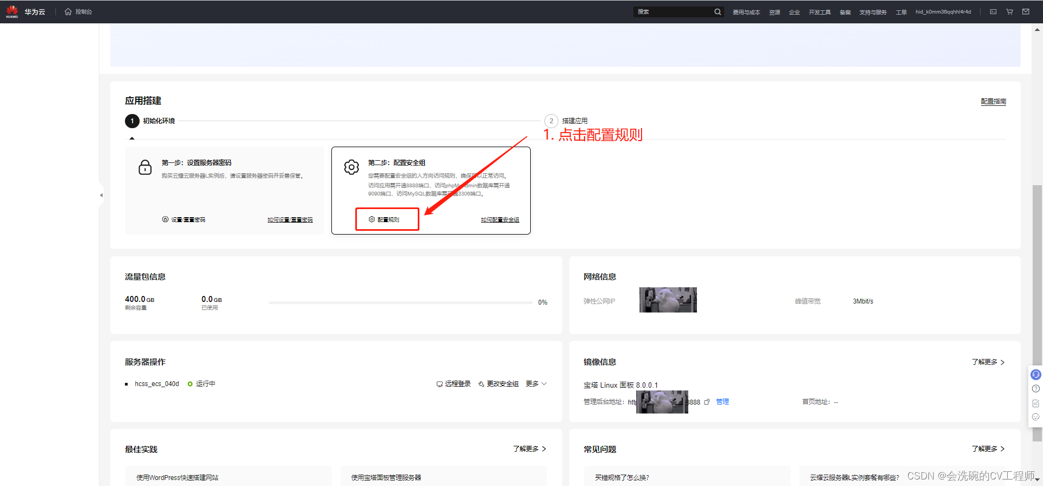Open the smiley feedback icon
1043x486 pixels.
(x=1036, y=417)
